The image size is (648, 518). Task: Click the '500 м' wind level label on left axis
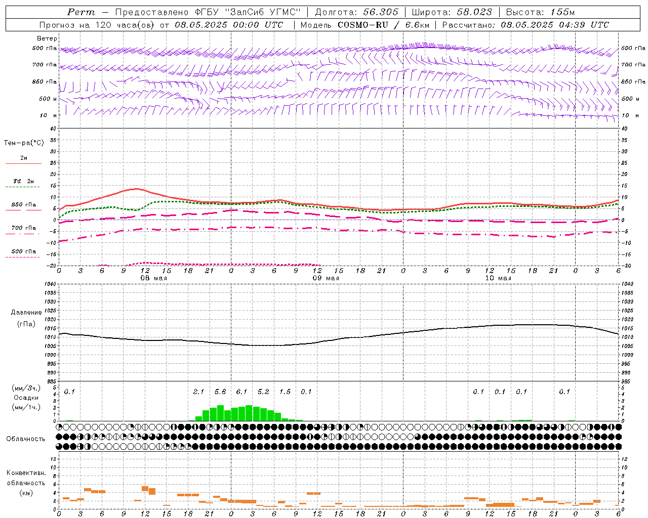click(x=48, y=99)
